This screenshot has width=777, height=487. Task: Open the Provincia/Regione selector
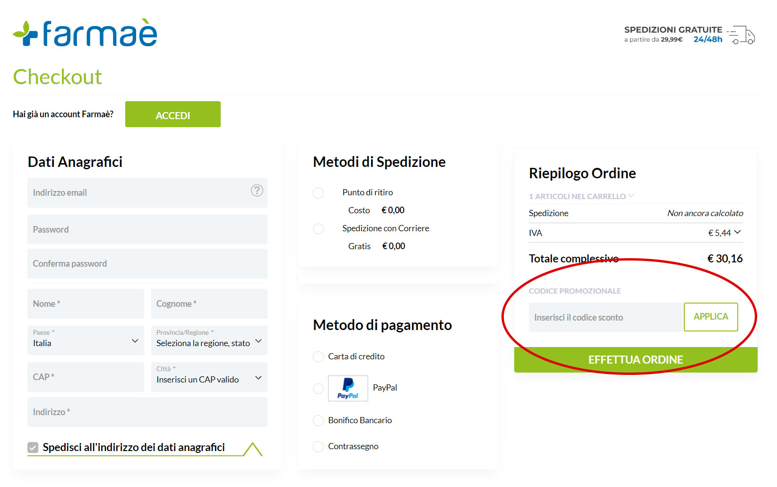[258, 340]
